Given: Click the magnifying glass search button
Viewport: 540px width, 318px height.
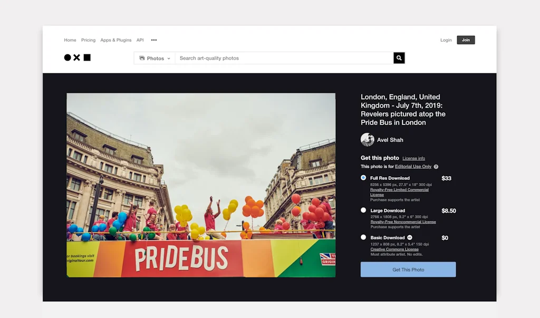Looking at the screenshot, I should tap(399, 58).
